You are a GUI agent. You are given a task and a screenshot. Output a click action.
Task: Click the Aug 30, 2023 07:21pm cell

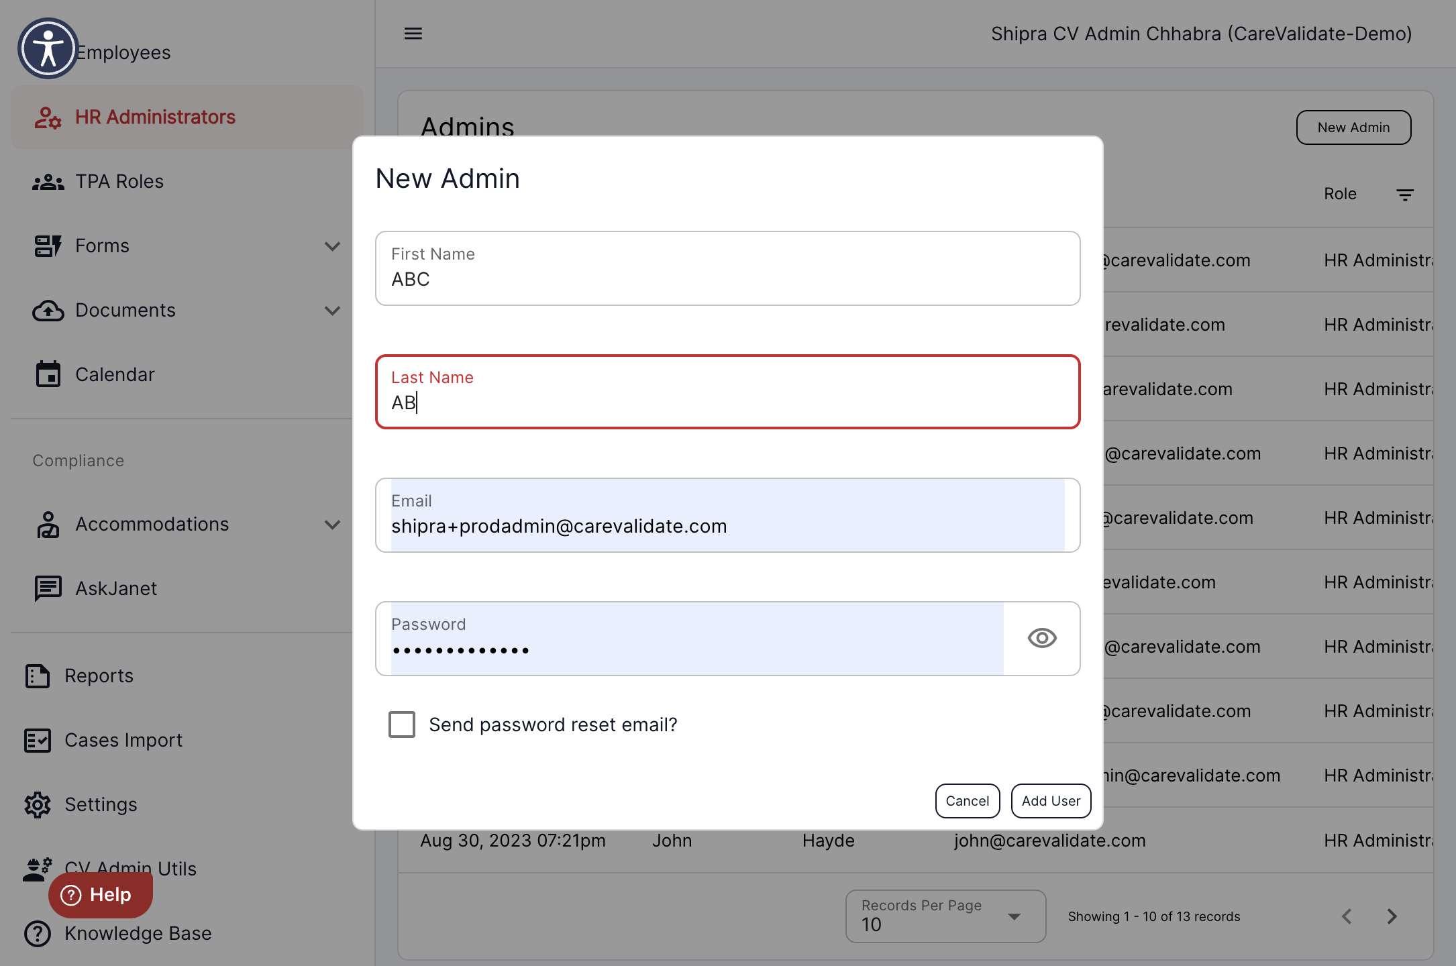(513, 841)
